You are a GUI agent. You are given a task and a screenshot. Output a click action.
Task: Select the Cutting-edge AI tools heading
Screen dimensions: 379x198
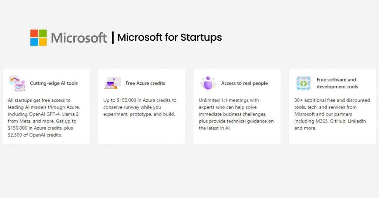tap(54, 83)
